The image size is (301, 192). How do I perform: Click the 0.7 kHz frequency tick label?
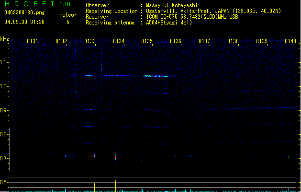[x=4, y=158]
